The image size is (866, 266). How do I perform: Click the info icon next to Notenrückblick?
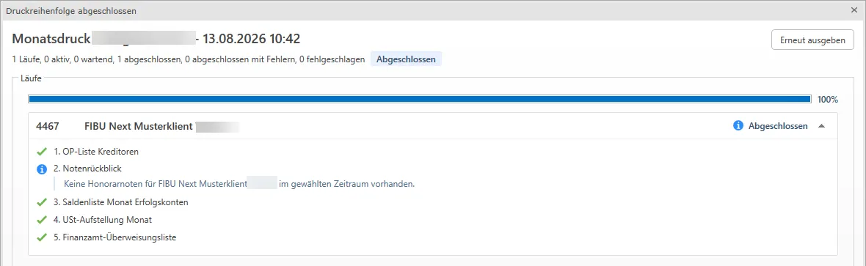[41, 169]
